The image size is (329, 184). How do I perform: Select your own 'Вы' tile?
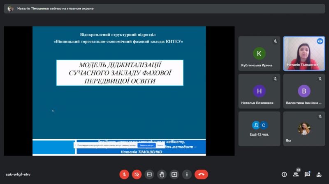(304, 129)
